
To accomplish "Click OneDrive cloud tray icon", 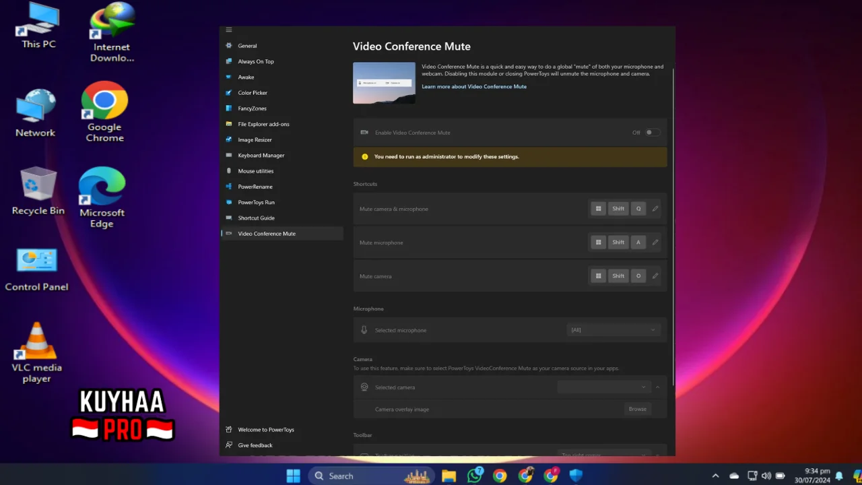I will tap(734, 476).
